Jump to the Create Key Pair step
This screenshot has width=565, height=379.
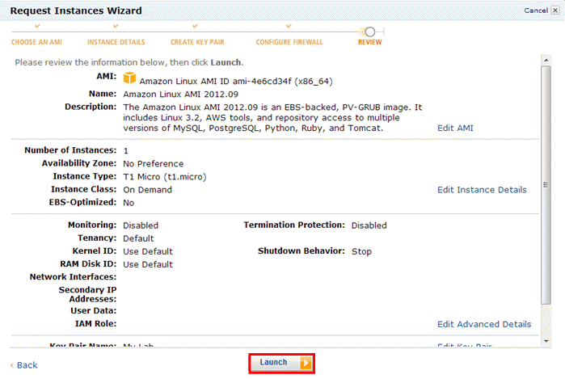197,42
